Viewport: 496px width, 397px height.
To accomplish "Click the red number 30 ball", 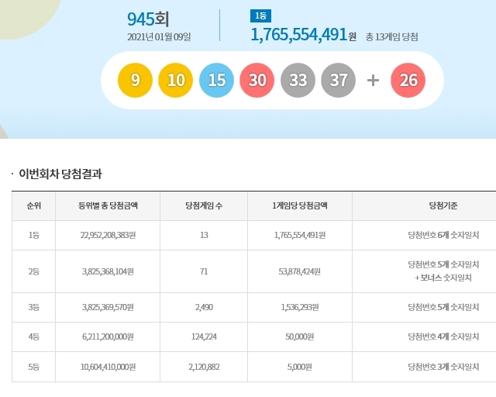I will (x=257, y=81).
